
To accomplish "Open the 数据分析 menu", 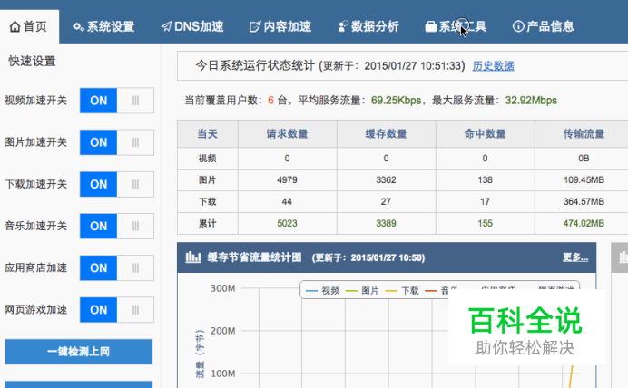I will click(368, 27).
